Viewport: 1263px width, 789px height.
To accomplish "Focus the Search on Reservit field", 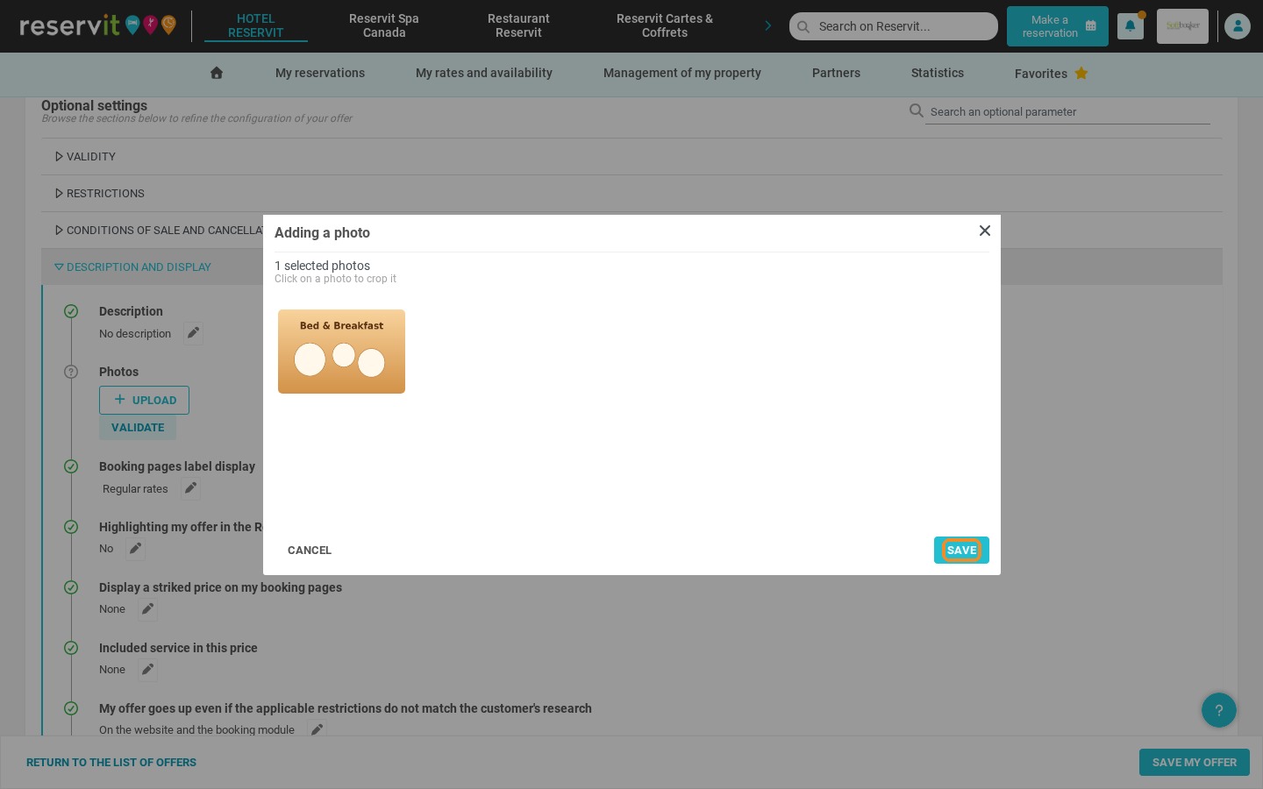I will tap(894, 26).
